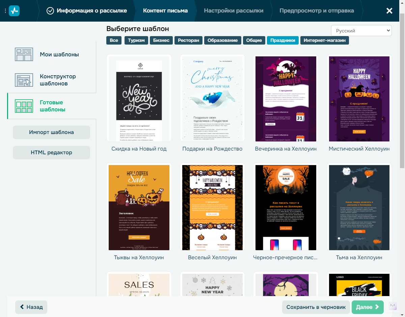Screen dimensions: 405x317
Task: Click the Веселый Хеллоуин caption
Action: click(213, 258)
